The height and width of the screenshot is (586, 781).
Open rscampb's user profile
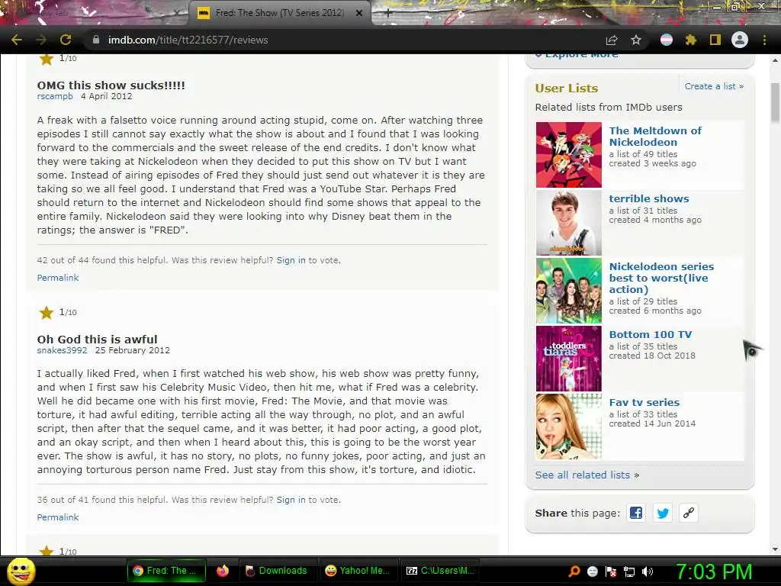click(55, 96)
